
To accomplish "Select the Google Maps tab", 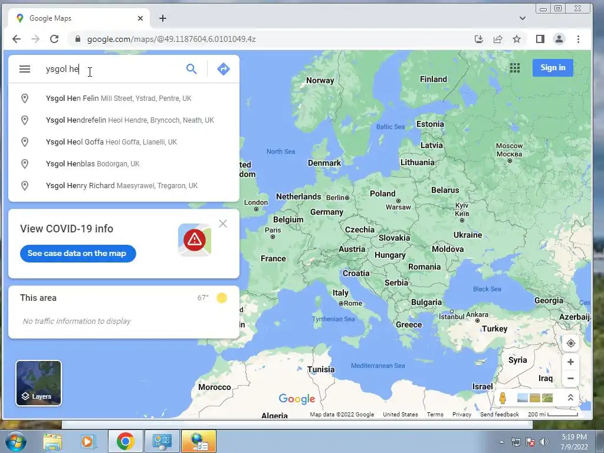I will click(x=79, y=18).
